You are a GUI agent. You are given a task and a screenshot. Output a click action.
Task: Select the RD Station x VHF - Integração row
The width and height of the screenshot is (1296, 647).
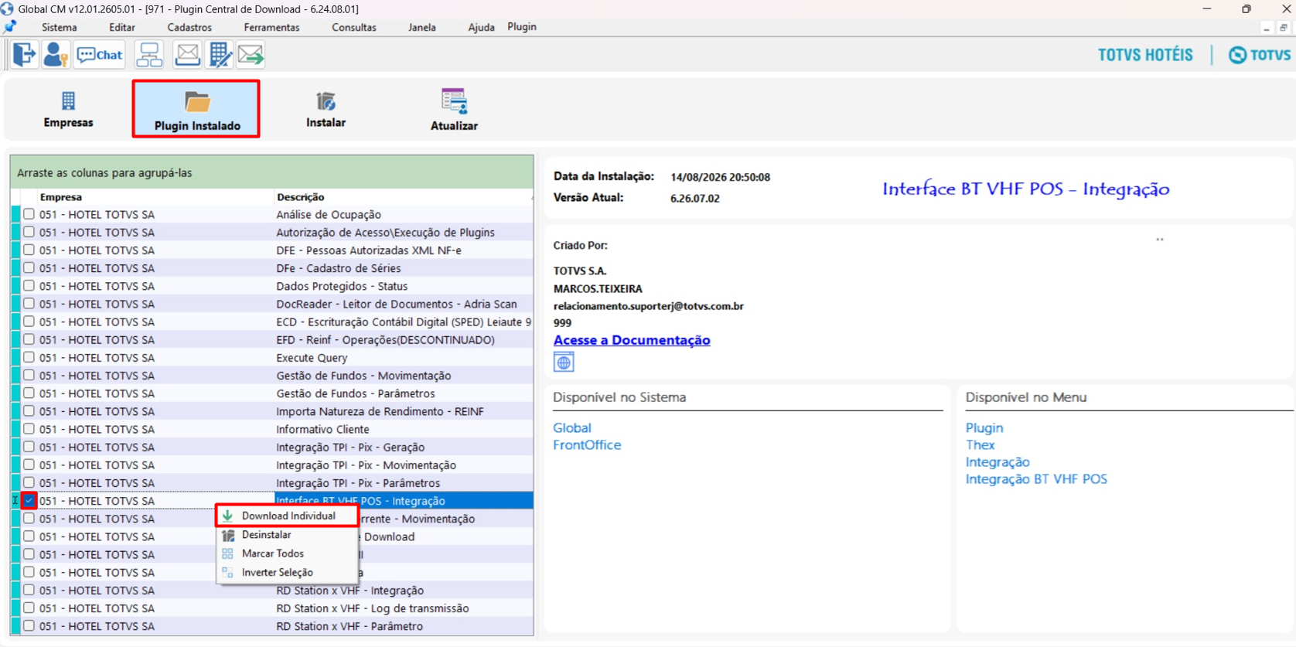[x=272, y=590]
